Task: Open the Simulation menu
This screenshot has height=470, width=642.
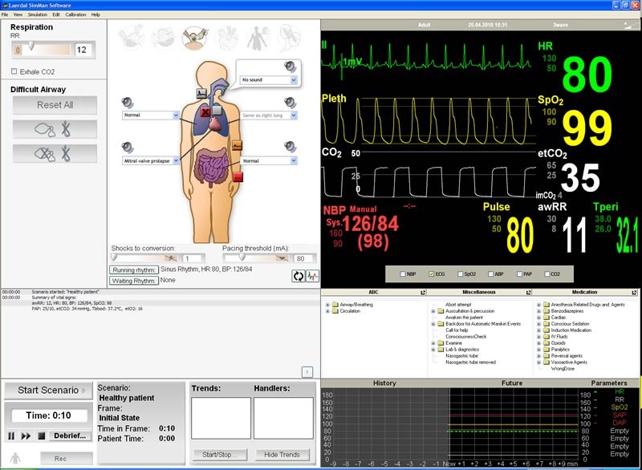Action: pos(38,14)
